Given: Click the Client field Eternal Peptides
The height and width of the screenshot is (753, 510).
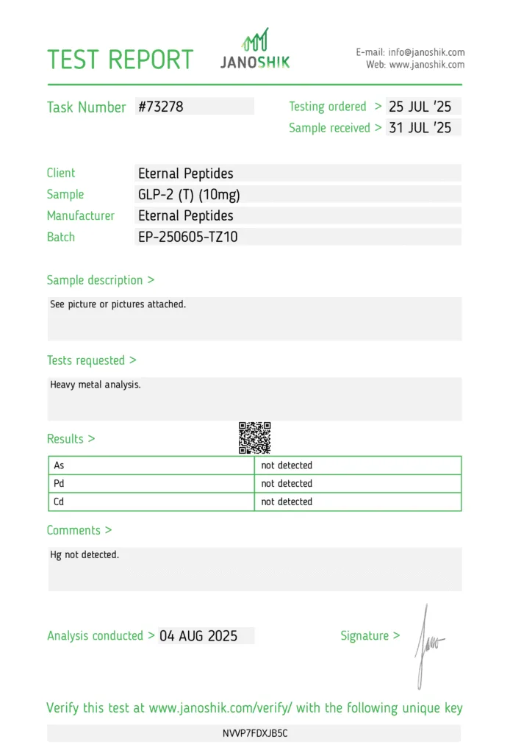Looking at the screenshot, I should click(298, 173).
